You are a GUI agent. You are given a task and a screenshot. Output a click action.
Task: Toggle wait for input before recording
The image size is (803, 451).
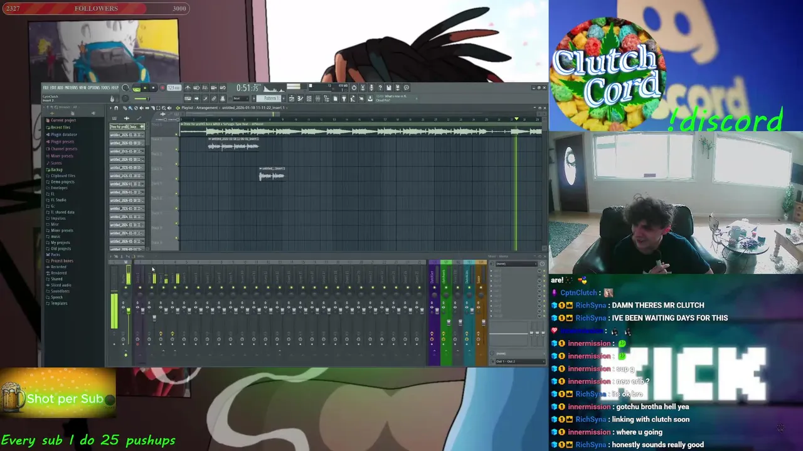point(196,88)
